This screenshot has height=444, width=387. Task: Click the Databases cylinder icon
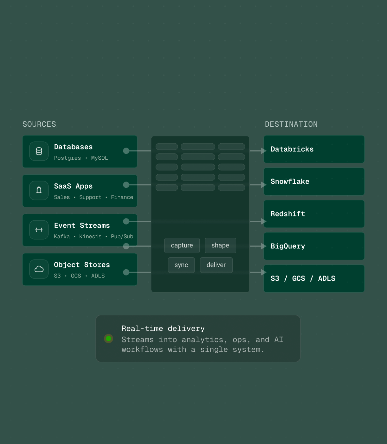(x=39, y=151)
